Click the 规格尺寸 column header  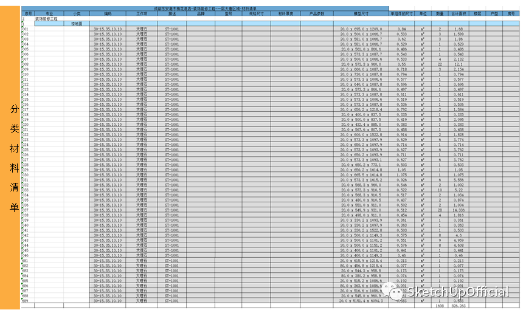256,12
